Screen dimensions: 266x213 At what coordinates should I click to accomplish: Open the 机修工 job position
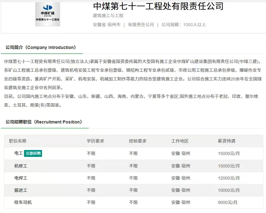click(21, 166)
